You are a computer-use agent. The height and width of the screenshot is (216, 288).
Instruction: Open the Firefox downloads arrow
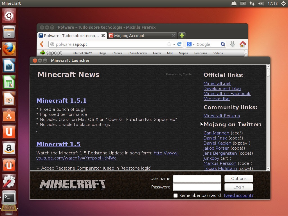pyautogui.click(x=232, y=44)
